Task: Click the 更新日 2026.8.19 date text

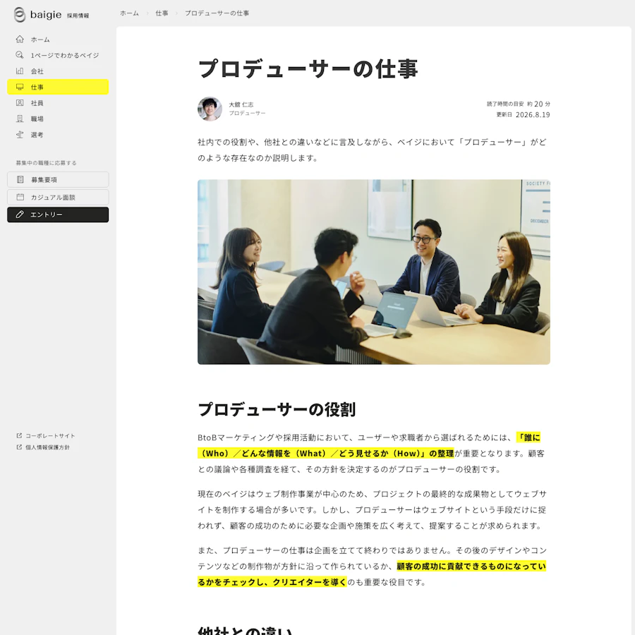Action: tap(524, 114)
